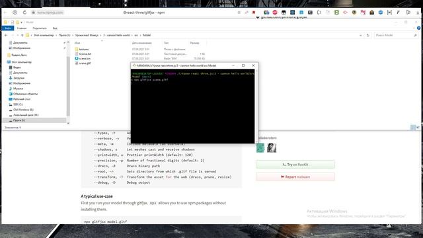Sort files by 'Дата изменения' column header
This screenshot has height=238, width=423.
pyautogui.click(x=141, y=43)
